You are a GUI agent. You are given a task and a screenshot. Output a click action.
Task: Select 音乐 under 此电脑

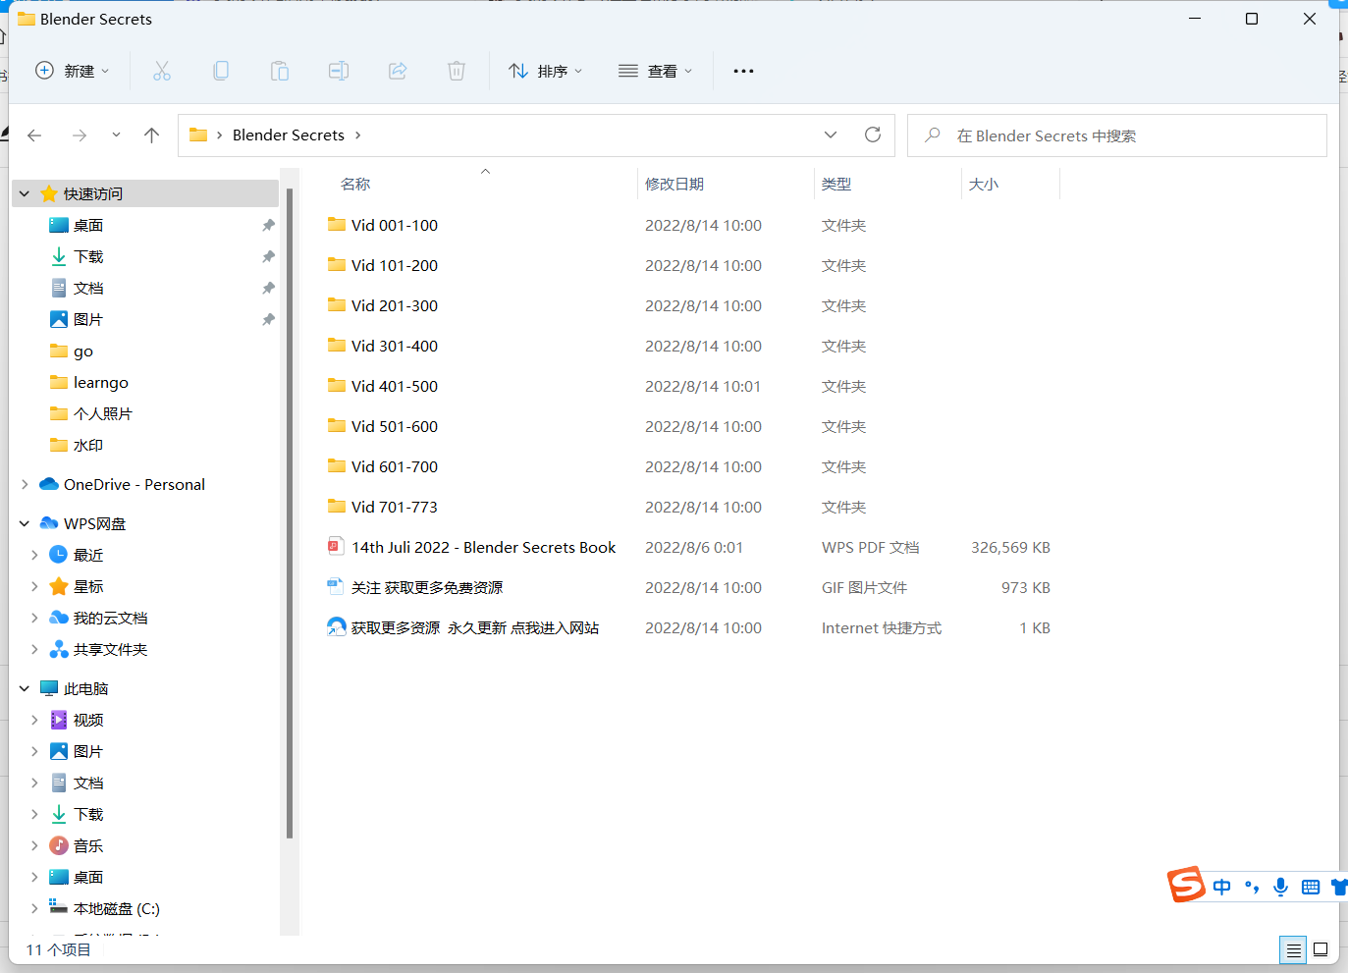tap(88, 845)
